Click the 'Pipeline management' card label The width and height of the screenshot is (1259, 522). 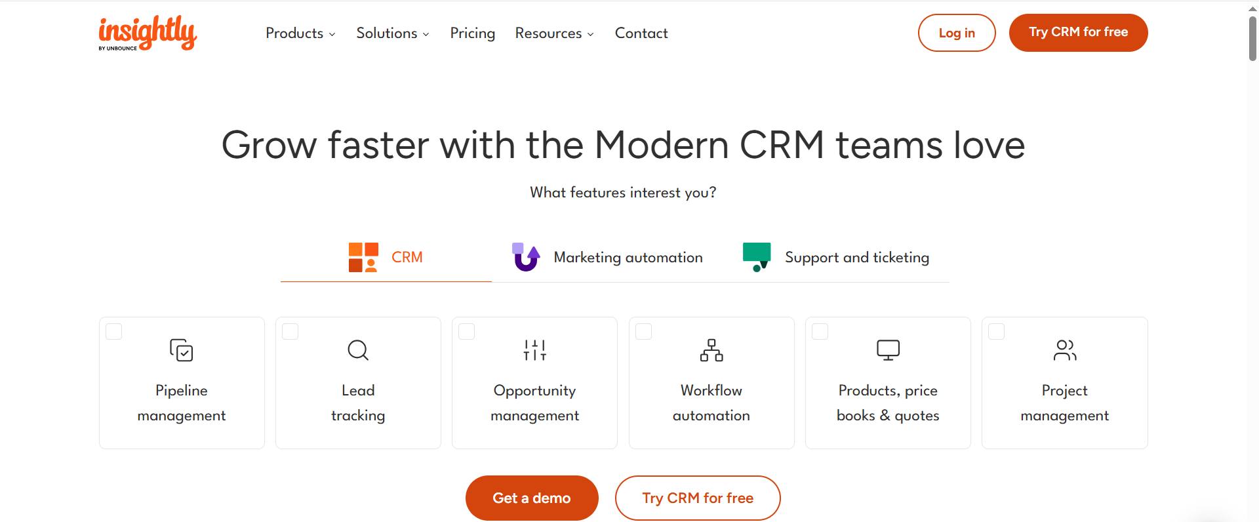click(182, 403)
